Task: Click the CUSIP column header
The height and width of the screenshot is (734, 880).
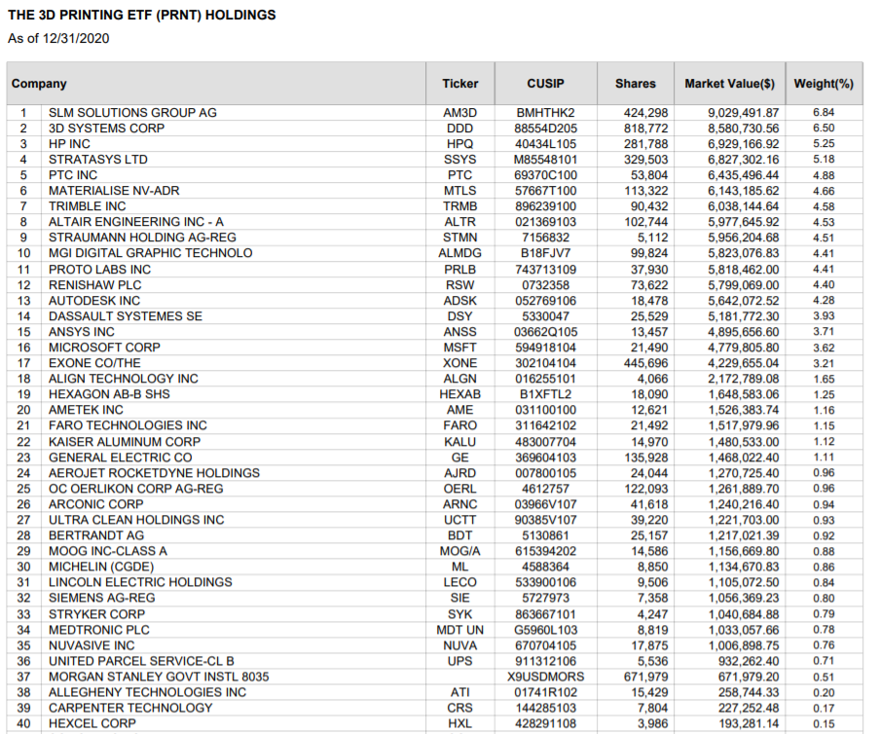Action: [x=545, y=84]
